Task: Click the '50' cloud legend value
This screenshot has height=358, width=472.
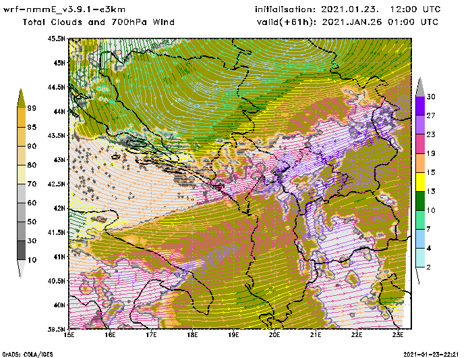Action: click(x=32, y=222)
